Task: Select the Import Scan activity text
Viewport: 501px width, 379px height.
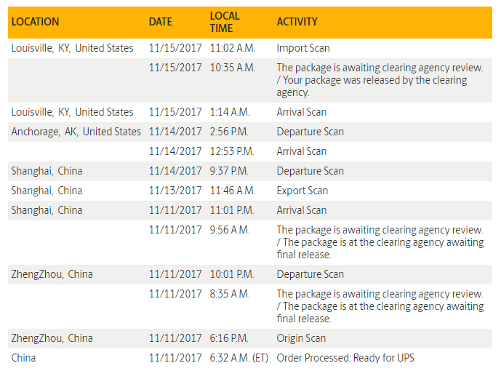Action: (302, 48)
